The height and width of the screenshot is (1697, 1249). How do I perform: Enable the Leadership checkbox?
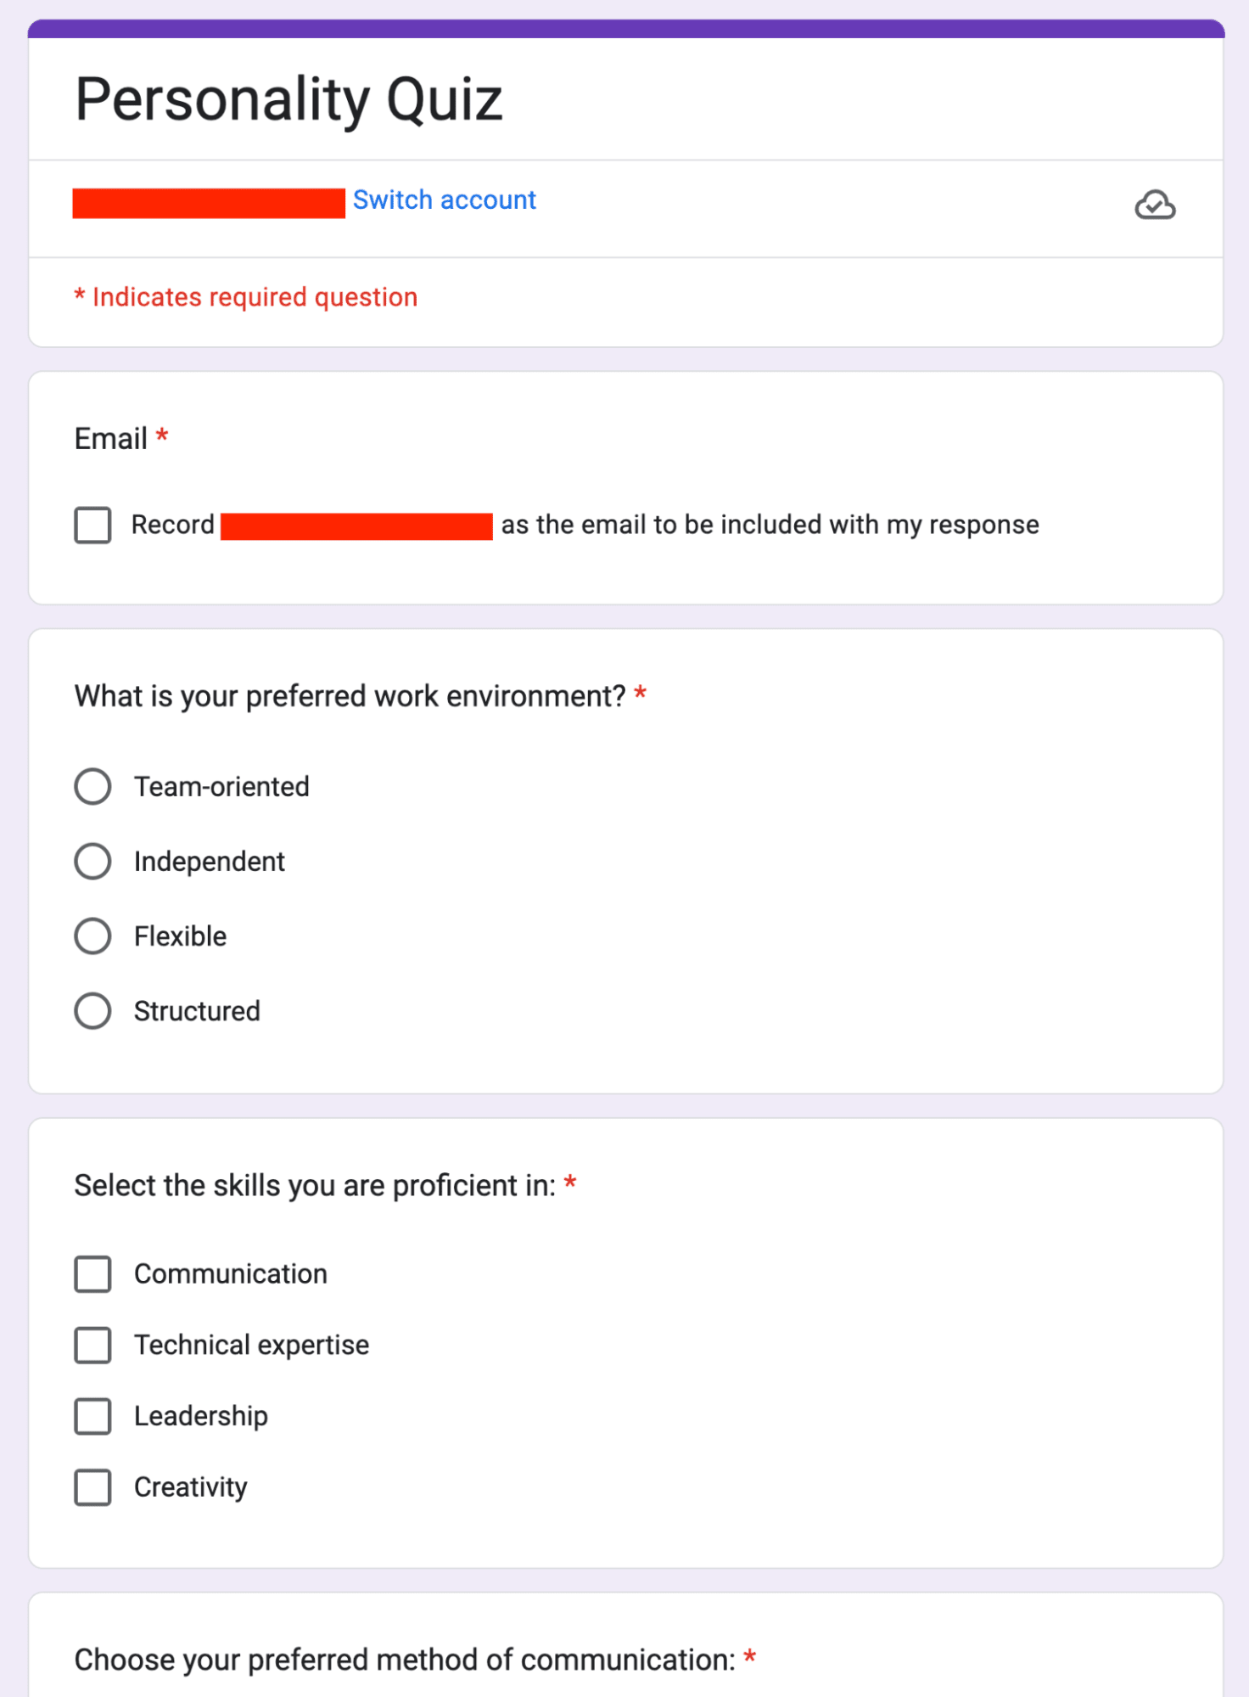click(92, 1416)
